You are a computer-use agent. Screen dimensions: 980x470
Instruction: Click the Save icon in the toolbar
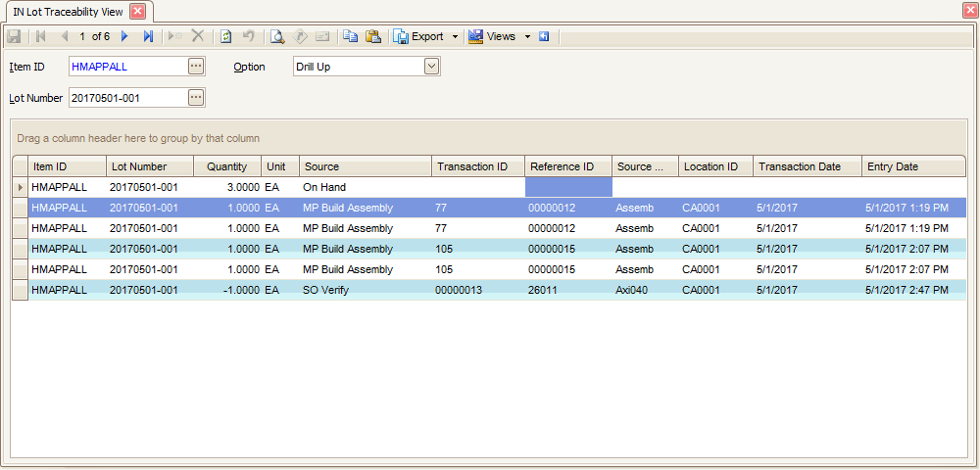[x=14, y=36]
